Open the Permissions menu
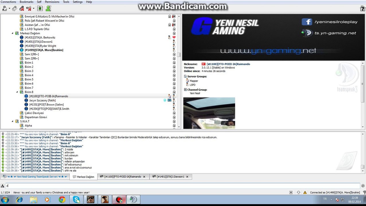Screen dimensions: 366x206 [x=52, y=2]
